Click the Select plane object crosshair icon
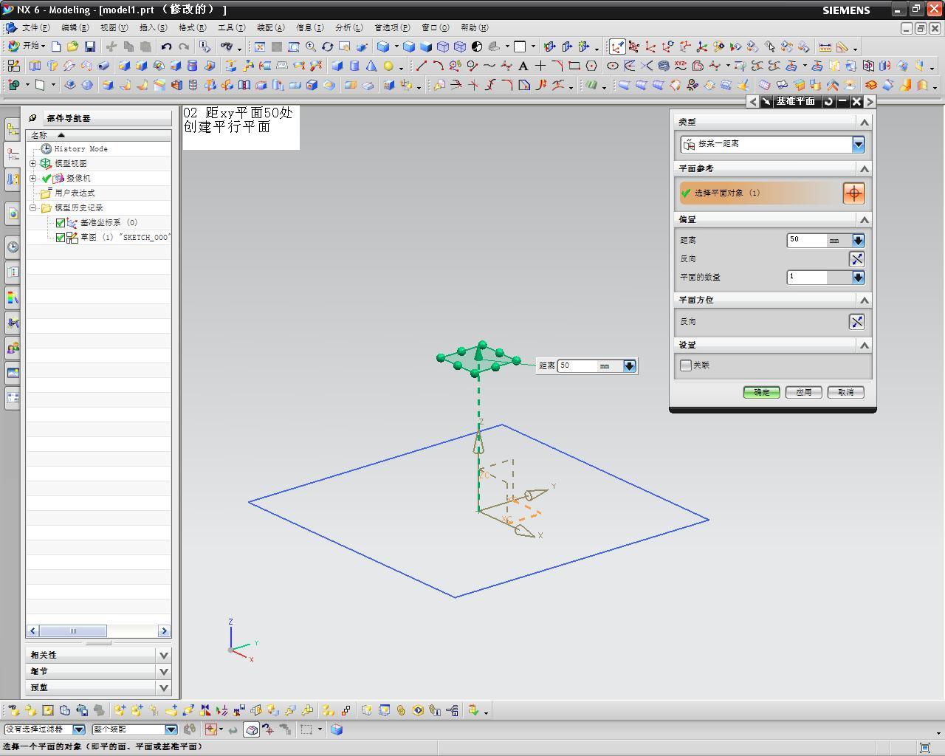945x756 pixels. 853,193
